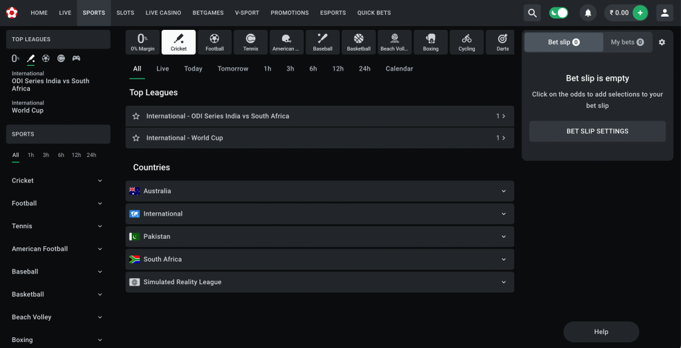This screenshot has width=681, height=348.
Task: Expand the Pakistan country row
Action: click(320, 237)
